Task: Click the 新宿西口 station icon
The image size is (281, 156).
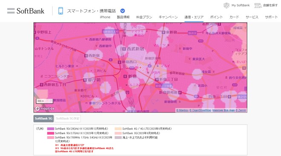Action: pyautogui.click(x=120, y=62)
